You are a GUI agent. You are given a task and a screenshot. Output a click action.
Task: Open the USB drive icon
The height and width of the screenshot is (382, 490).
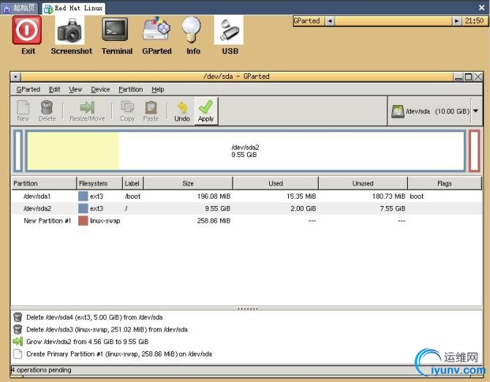point(229,30)
